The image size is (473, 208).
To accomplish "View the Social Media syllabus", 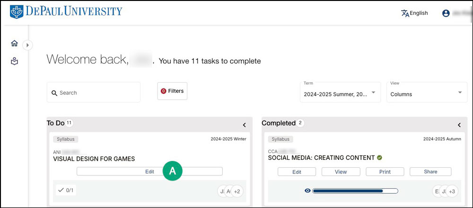I will [341, 172].
